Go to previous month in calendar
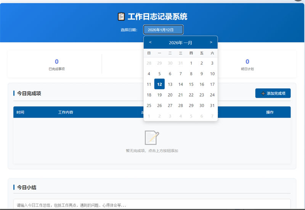305x210 pixels. 150,42
